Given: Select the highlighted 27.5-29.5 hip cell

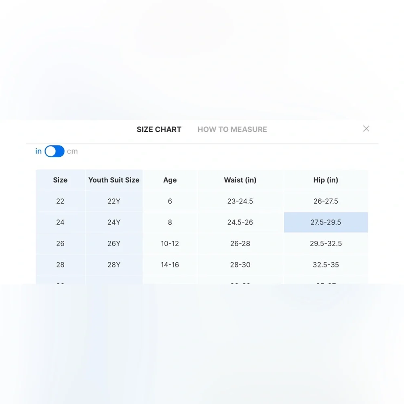Looking at the screenshot, I should [x=326, y=222].
